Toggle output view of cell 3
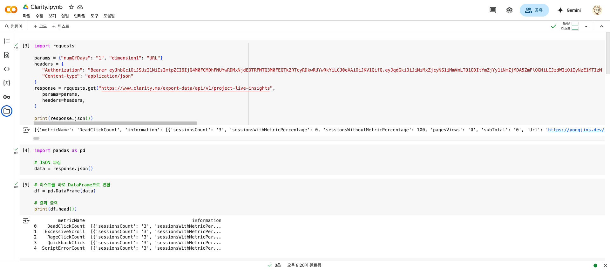This screenshot has height=270, width=610. (x=26, y=130)
